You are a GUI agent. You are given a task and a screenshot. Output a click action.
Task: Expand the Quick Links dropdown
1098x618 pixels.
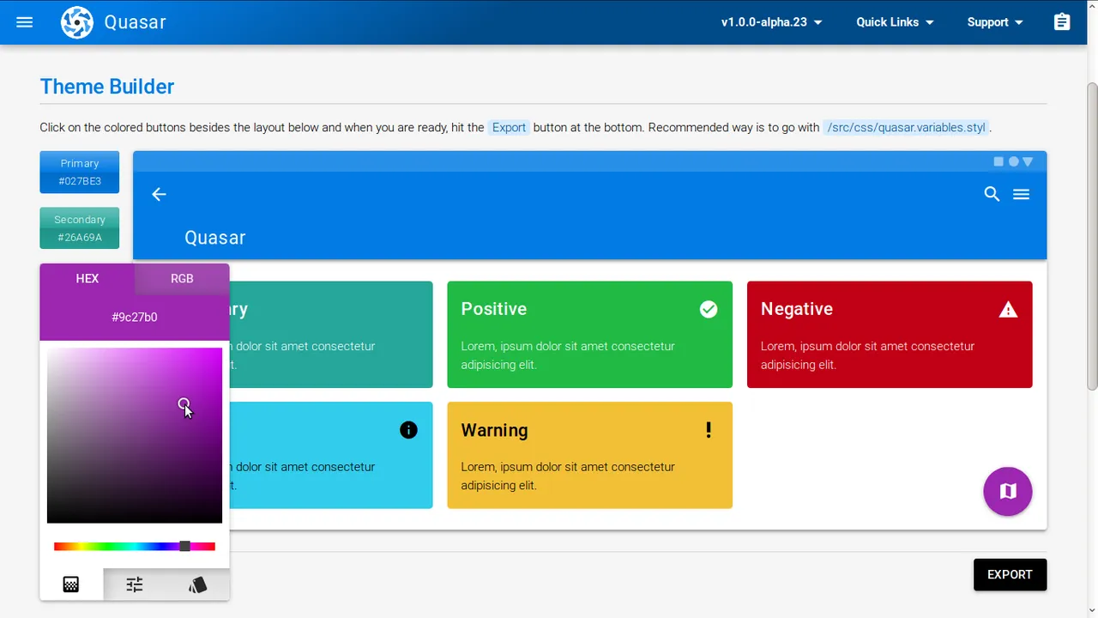click(x=895, y=22)
